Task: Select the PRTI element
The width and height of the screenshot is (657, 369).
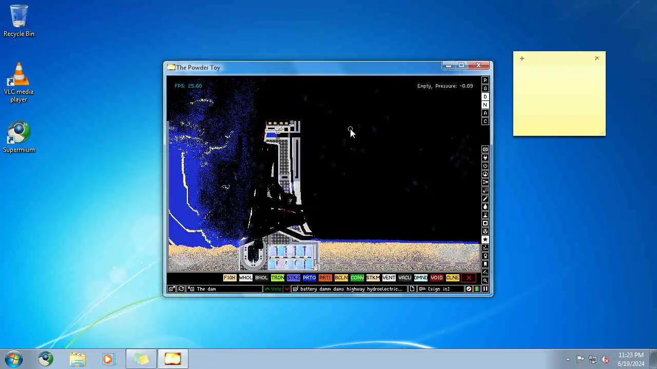Action: point(325,278)
